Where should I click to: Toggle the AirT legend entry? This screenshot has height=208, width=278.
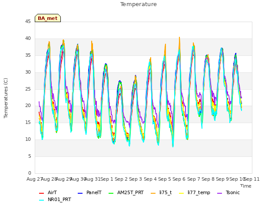48,192
